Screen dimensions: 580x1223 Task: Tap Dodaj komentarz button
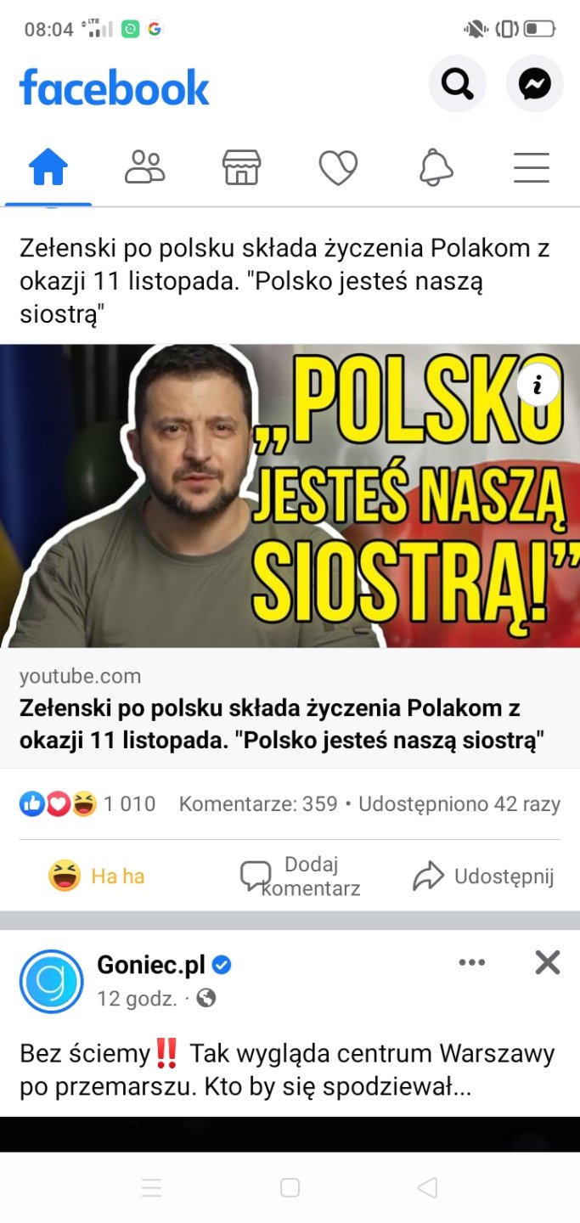click(x=301, y=876)
